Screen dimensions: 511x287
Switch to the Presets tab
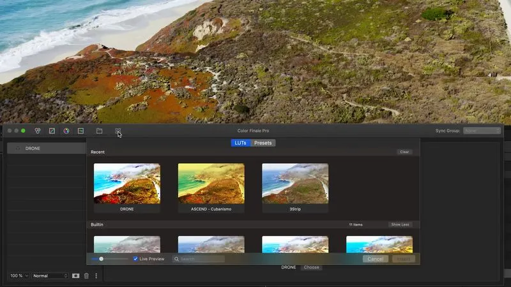(263, 143)
